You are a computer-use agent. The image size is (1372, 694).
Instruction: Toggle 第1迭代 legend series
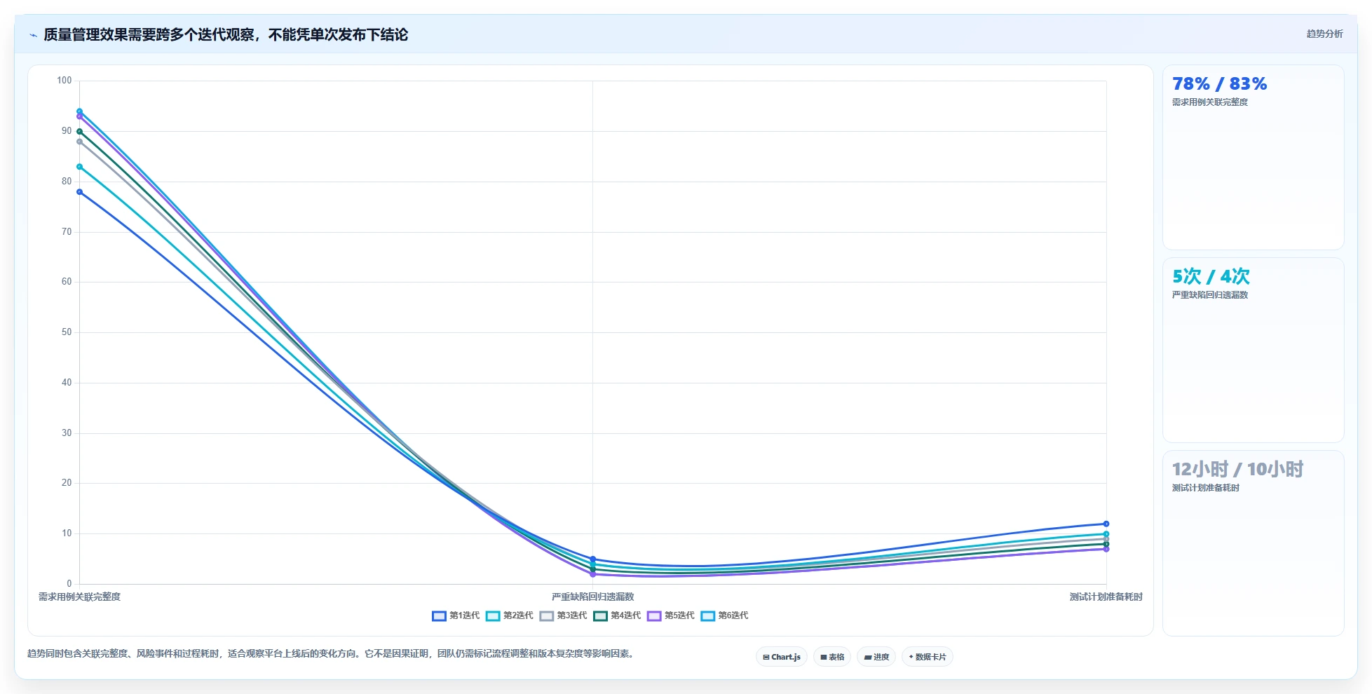[x=456, y=615]
